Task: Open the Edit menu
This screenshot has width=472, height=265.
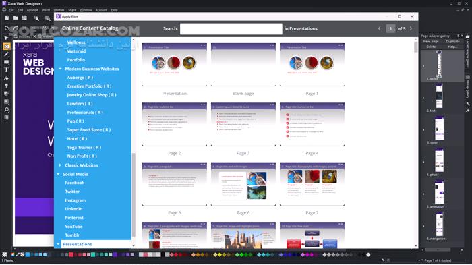Action: (20, 10)
